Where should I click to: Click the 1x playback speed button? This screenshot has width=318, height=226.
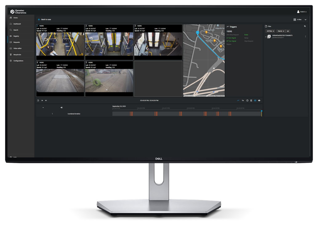click(x=243, y=101)
